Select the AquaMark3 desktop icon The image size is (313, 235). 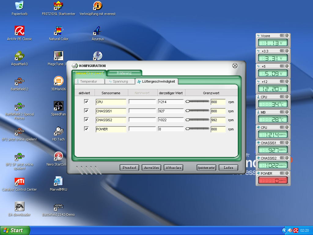[19, 58]
